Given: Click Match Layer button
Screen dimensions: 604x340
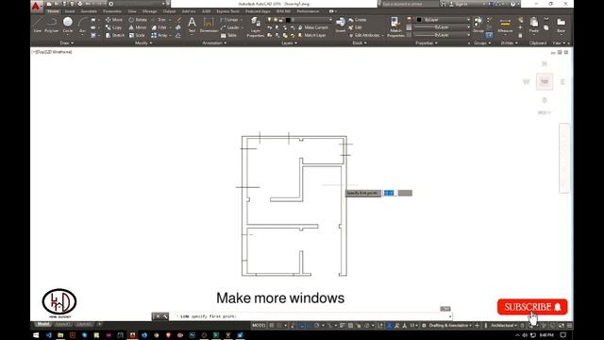Looking at the screenshot, I should click(312, 36).
